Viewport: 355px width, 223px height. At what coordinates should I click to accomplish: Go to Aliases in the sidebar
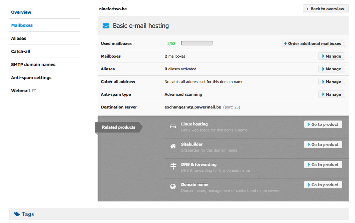[19, 39]
